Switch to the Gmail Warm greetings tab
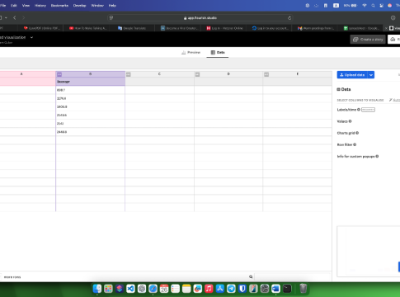 click(316, 28)
